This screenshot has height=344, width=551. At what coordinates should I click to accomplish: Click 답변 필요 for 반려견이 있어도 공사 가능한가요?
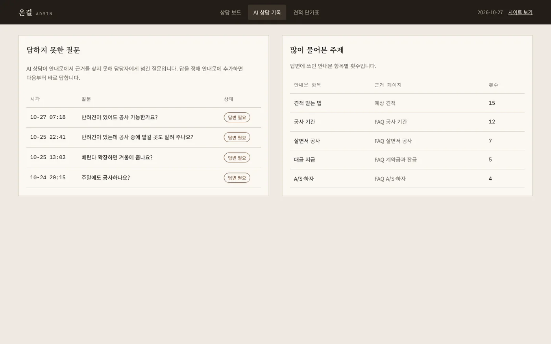point(237,117)
